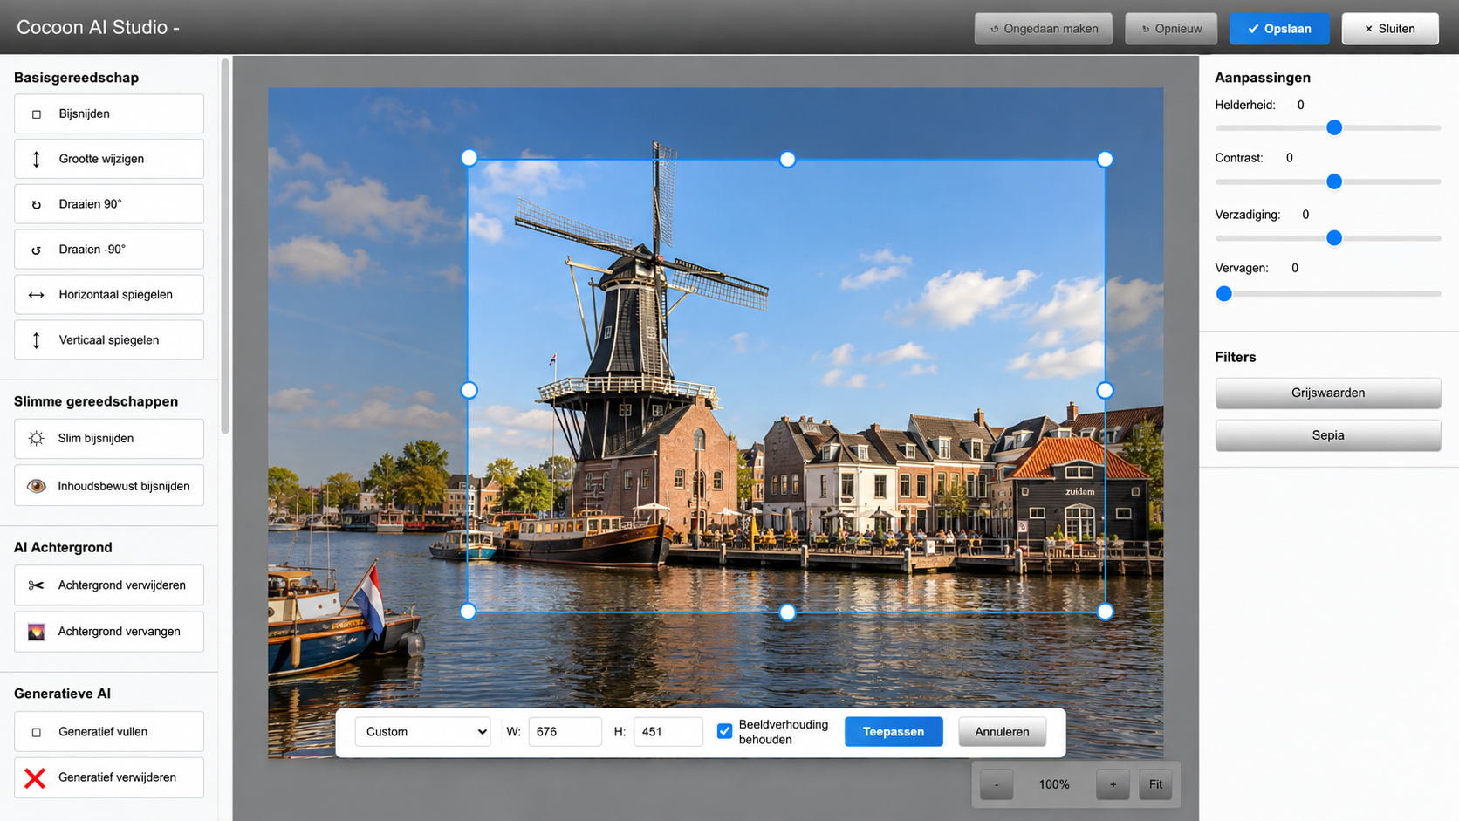Open Grootte wijzigen resize tool
The height and width of the screenshot is (821, 1459).
tap(109, 159)
